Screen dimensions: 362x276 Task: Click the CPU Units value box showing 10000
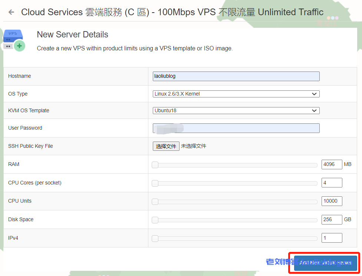[x=332, y=201]
